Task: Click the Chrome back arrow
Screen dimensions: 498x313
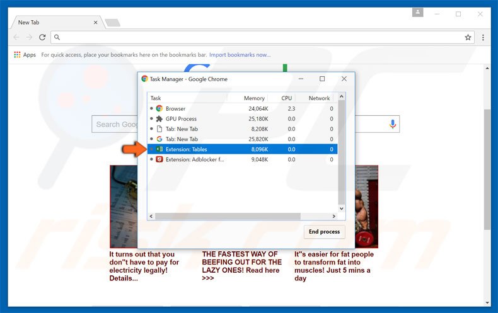Action: pyautogui.click(x=16, y=37)
